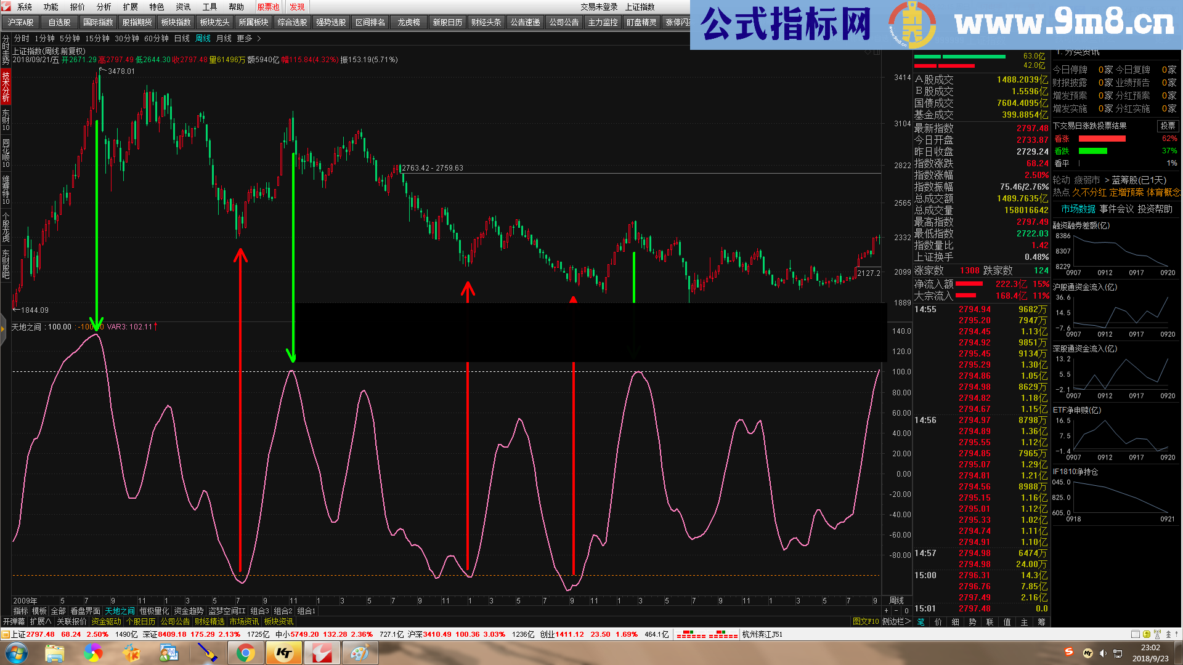
Task: Click the broadcast antenna status icon
Action: pyautogui.click(x=1157, y=634)
